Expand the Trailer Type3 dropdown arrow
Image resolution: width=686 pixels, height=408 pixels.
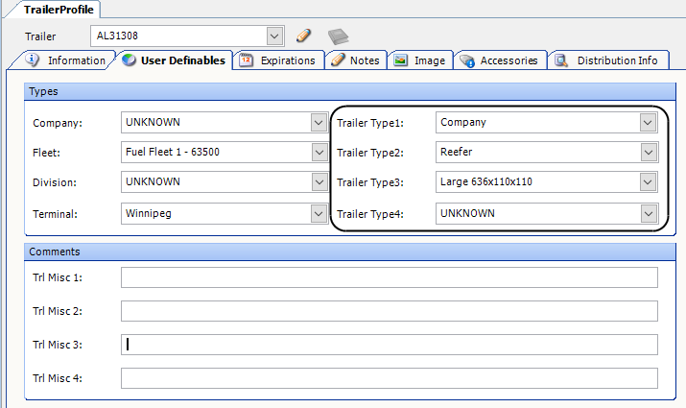pos(649,182)
